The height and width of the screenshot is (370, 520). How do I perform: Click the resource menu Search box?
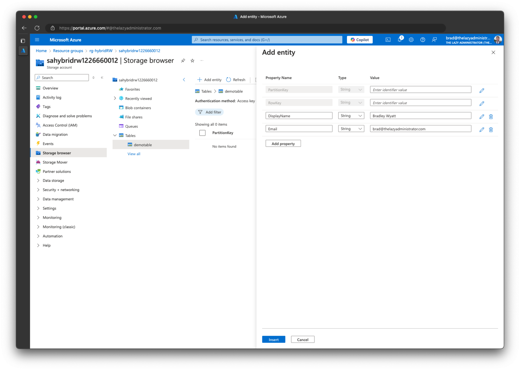[x=62, y=78]
